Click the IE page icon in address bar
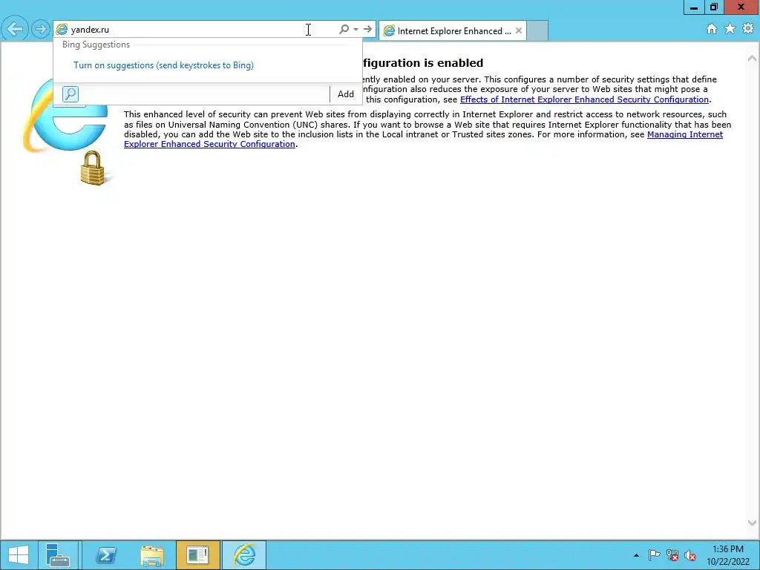Viewport: 760px width, 570px height. [x=62, y=30]
